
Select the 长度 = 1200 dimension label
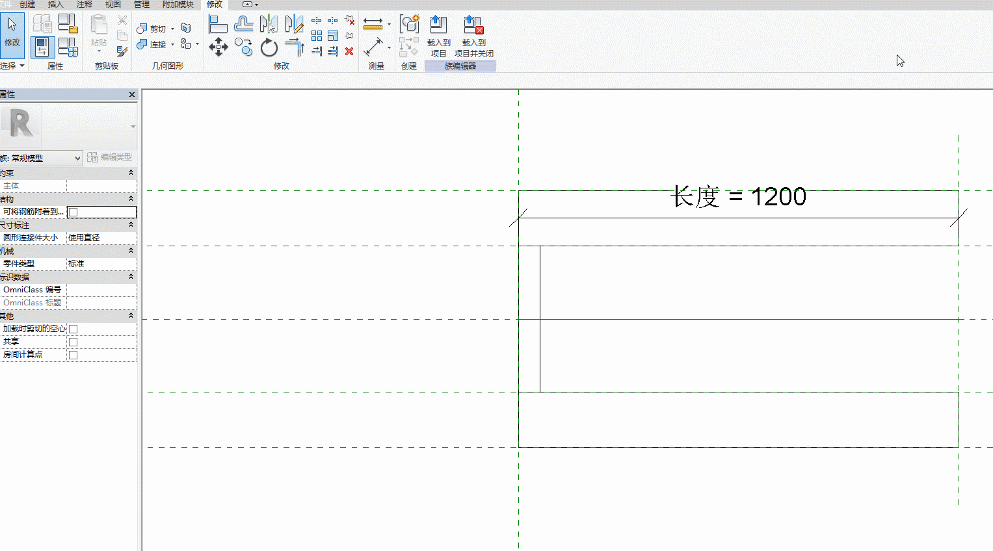(738, 196)
